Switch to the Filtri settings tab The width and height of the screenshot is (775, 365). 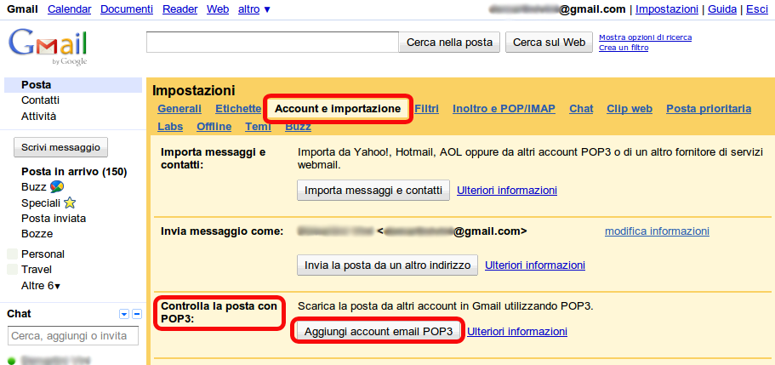pos(426,109)
